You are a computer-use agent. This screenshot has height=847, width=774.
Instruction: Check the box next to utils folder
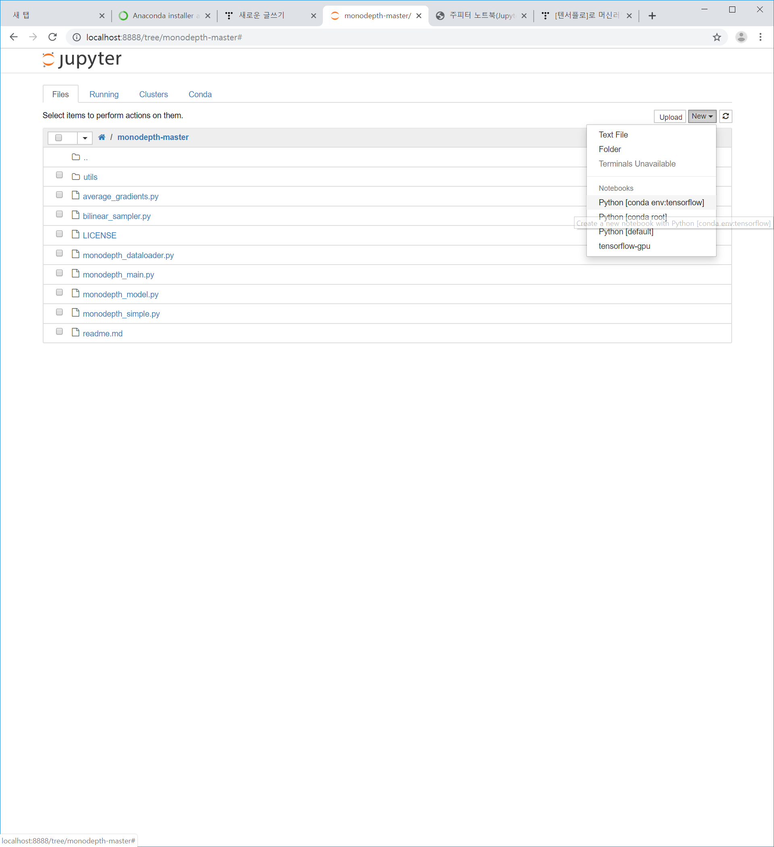[59, 175]
